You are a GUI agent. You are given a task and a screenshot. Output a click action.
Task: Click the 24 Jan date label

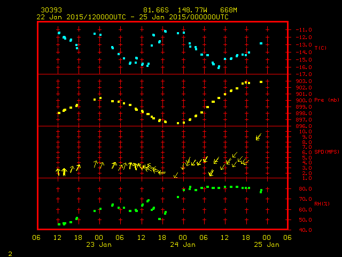tap(183, 245)
